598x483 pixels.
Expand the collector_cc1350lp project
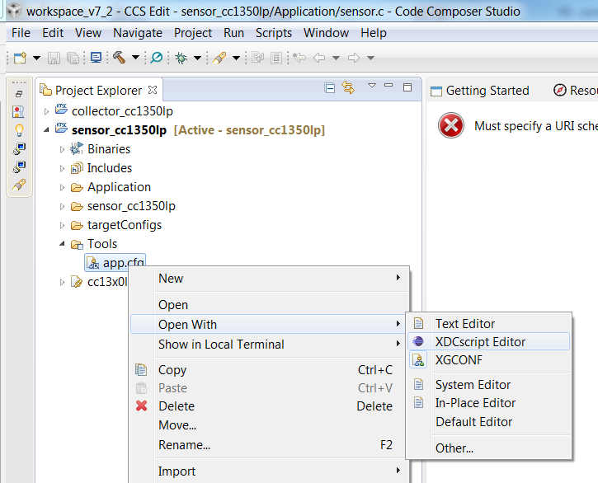[46, 112]
